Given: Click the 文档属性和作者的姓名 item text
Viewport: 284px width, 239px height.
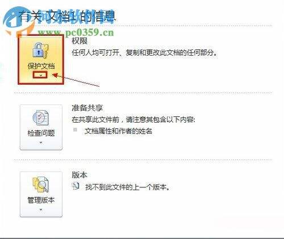Looking at the screenshot, I should click(118, 131).
